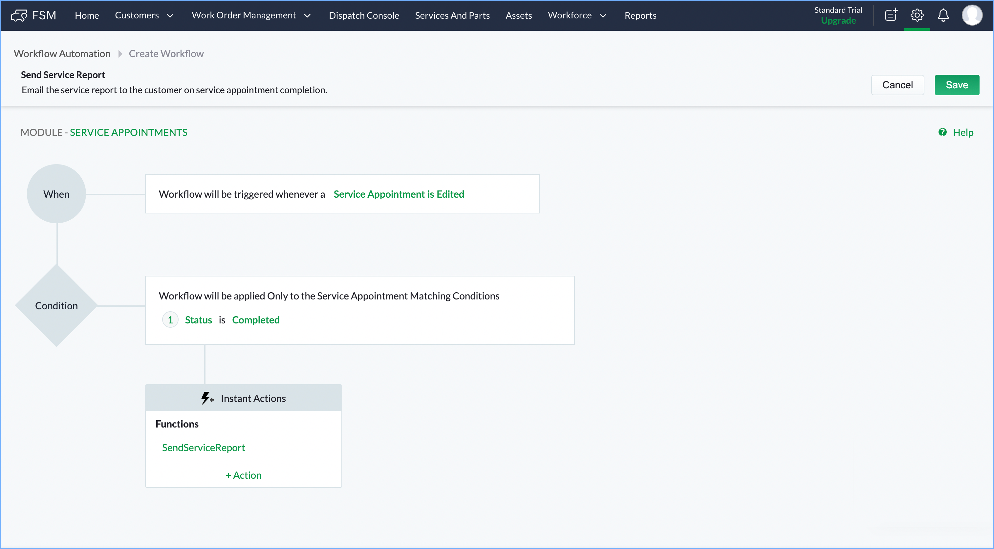
Task: Save the workflow
Action: [x=957, y=85]
